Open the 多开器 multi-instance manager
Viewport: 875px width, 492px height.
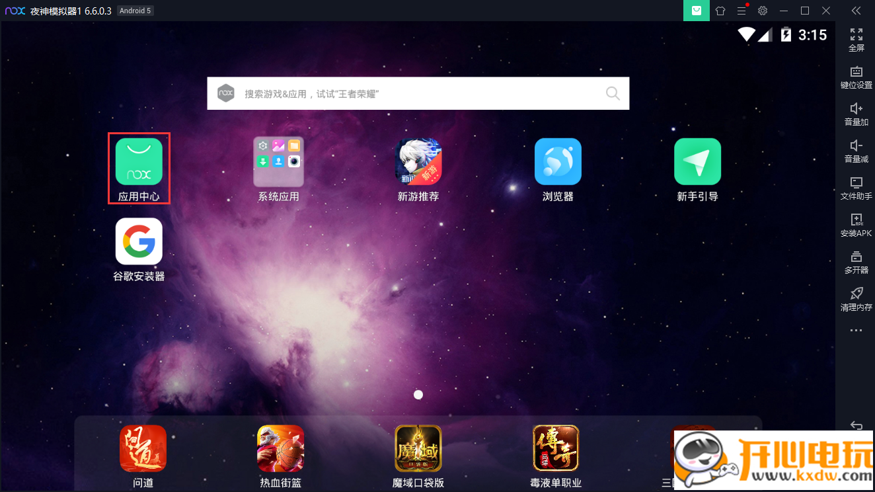856,261
